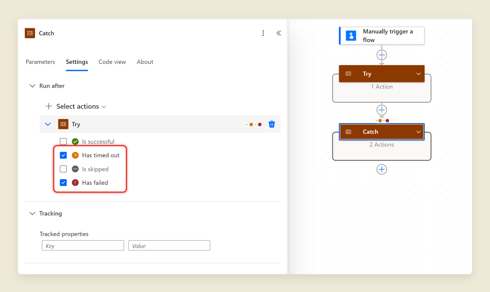
Task: Collapse the panel with the double-chevron icon
Action: point(279,33)
